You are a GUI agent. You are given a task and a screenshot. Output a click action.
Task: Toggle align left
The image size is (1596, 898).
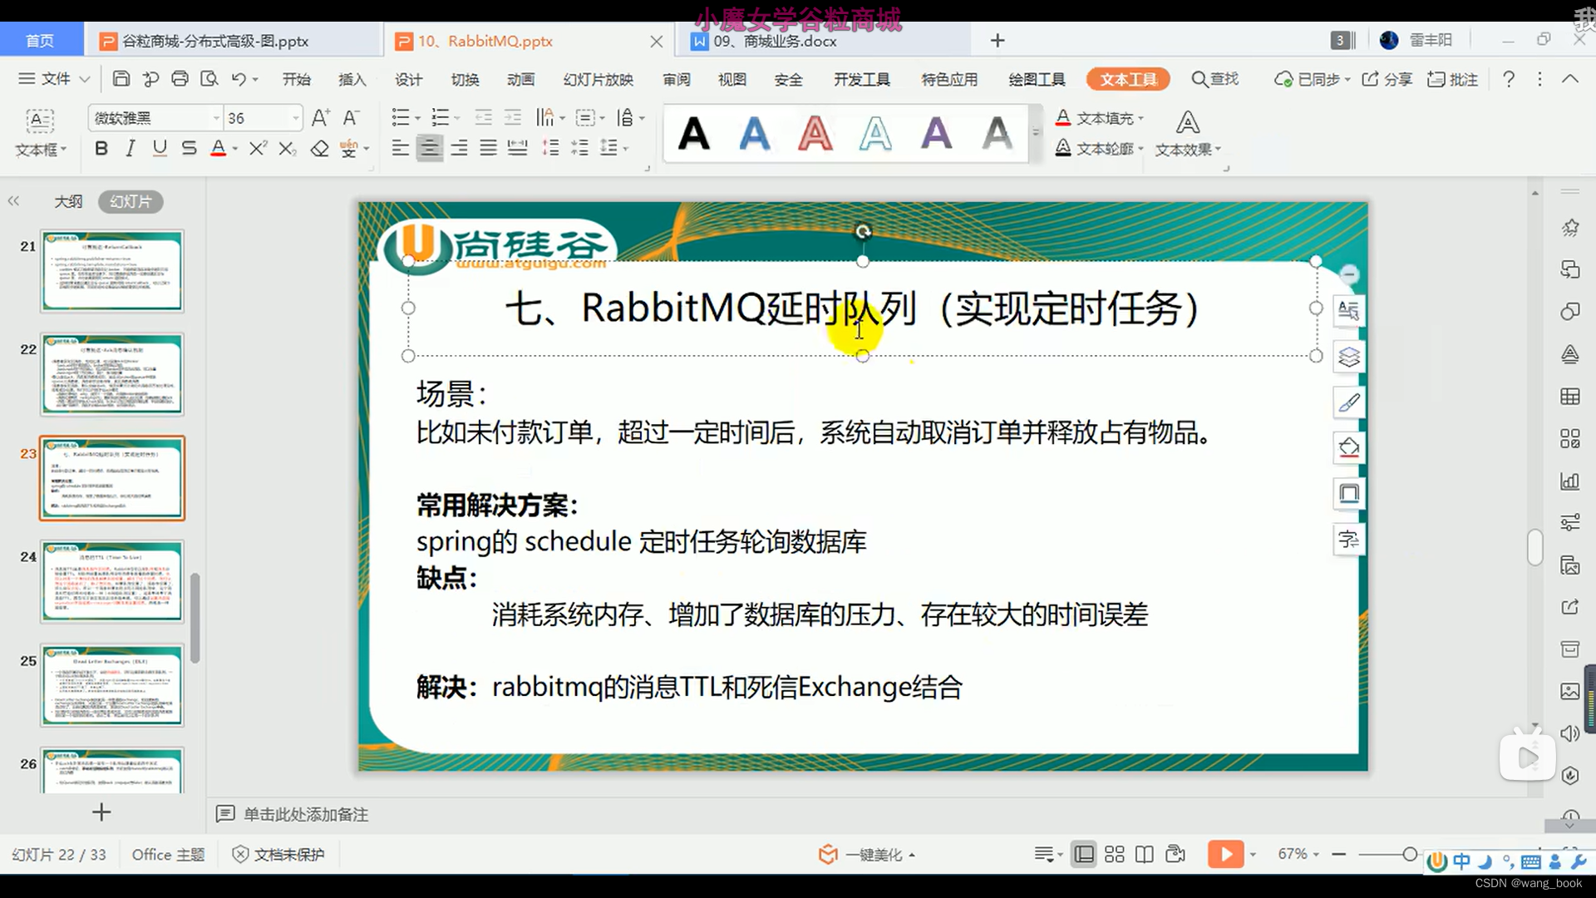(x=400, y=149)
